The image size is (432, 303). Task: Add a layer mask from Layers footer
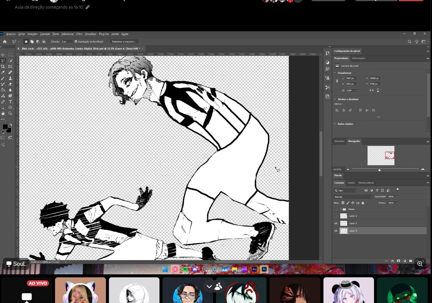point(399,261)
